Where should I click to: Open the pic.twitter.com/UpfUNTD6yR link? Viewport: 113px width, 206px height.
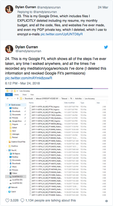click(62, 34)
